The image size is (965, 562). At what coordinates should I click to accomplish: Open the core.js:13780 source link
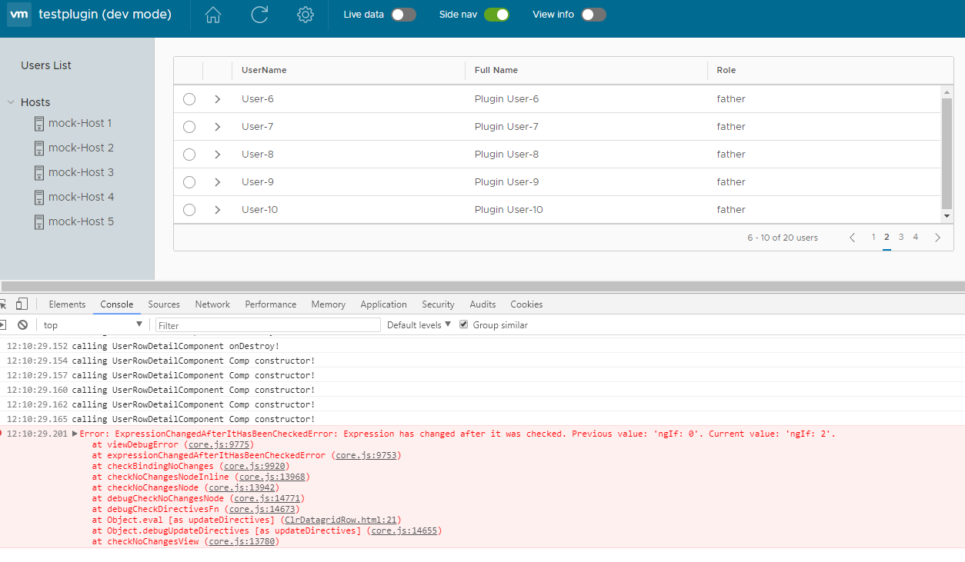click(241, 541)
